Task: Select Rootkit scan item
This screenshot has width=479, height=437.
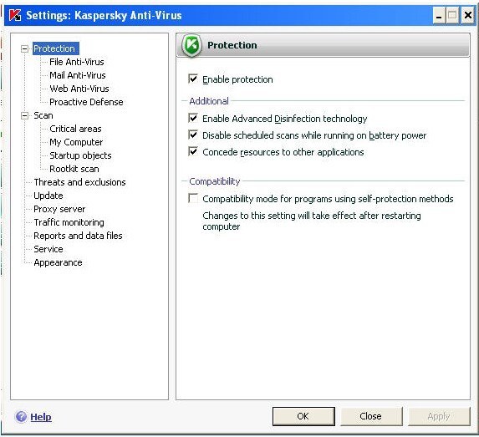Action: 74,169
